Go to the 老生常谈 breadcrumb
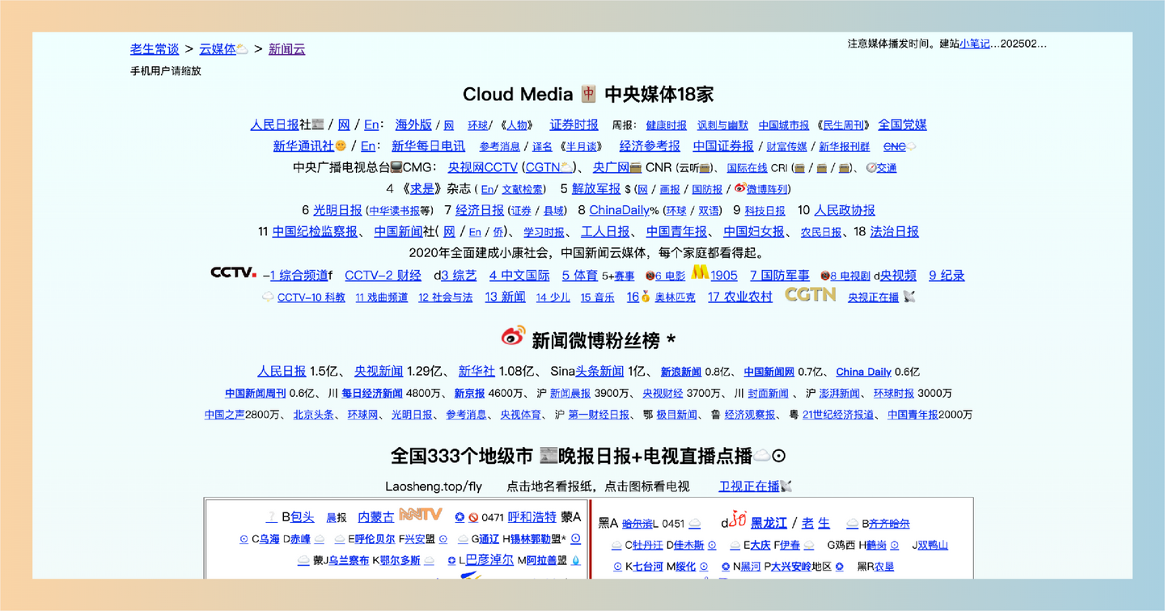 click(x=155, y=49)
